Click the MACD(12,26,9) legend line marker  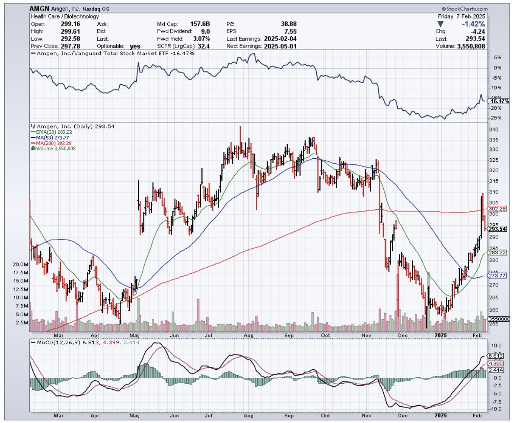(x=33, y=342)
